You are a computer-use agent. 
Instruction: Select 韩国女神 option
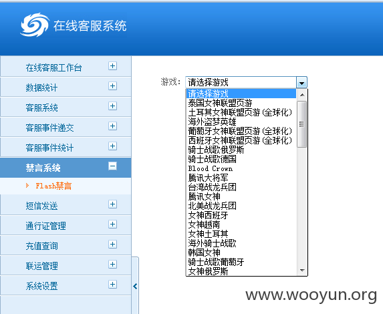pos(241,253)
